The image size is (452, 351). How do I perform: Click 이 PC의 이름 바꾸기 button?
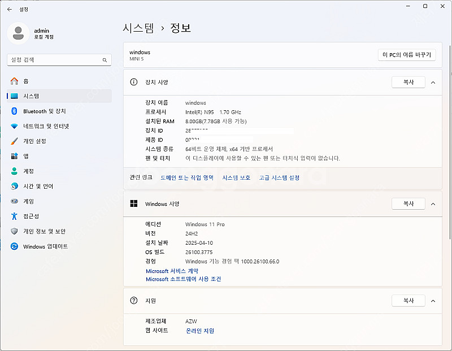(407, 55)
